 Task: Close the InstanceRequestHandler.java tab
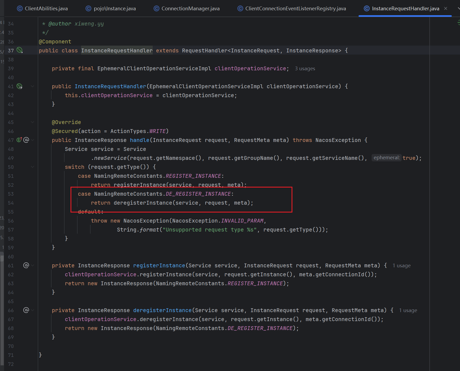coord(446,9)
